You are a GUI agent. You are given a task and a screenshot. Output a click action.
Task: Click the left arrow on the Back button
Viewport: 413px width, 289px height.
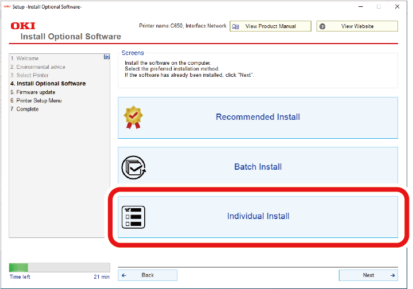[x=124, y=275]
